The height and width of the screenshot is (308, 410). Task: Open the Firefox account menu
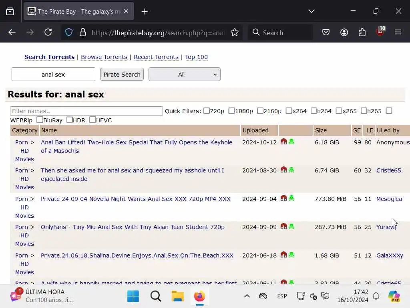click(x=344, y=32)
